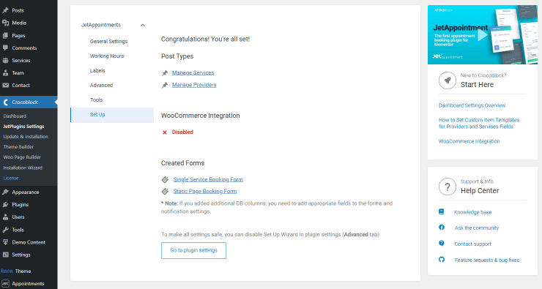This screenshot has width=542, height=289.
Task: Click the Knowledge base book icon
Action: [442, 211]
